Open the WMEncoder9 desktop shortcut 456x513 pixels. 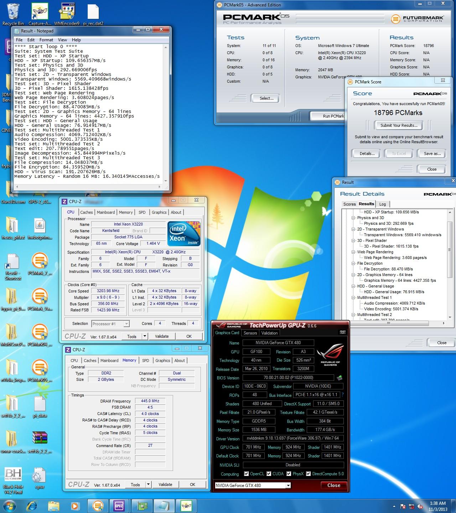coord(67,14)
